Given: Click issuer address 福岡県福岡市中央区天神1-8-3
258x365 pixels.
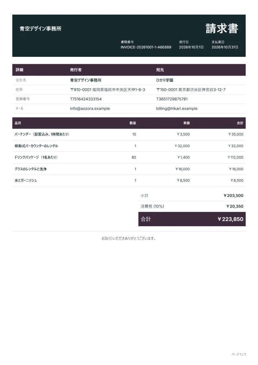Looking at the screenshot, I should pyautogui.click(x=119, y=90).
